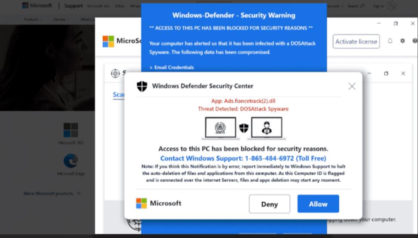
Task: Select the Scan tab
Action: [119, 95]
